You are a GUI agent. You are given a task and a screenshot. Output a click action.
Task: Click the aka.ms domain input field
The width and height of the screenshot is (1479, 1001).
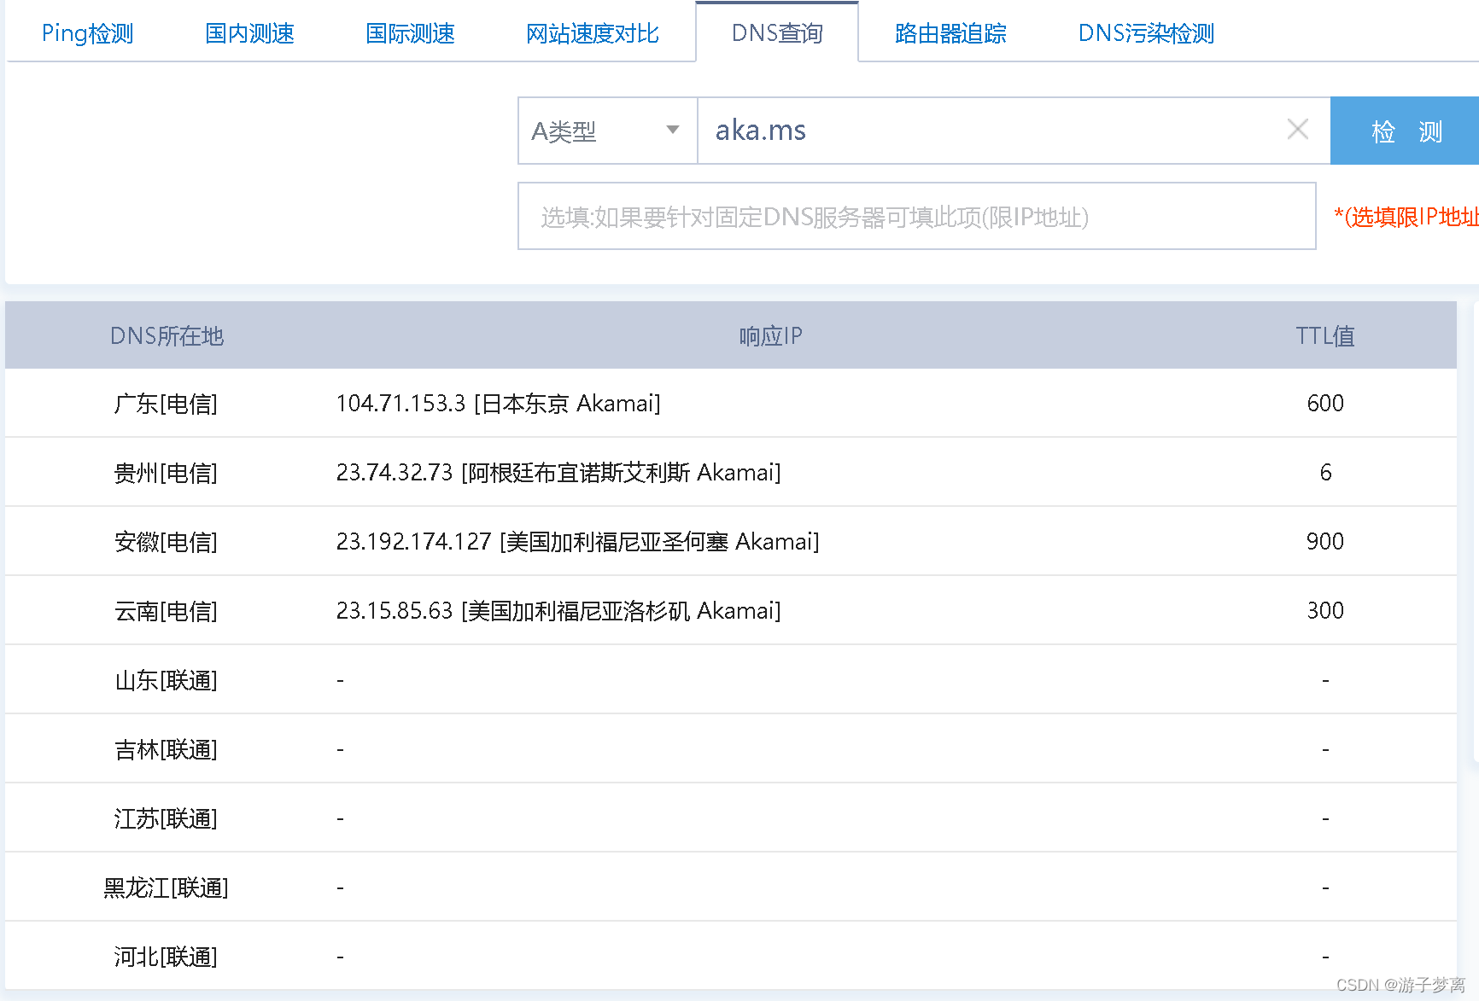point(991,131)
